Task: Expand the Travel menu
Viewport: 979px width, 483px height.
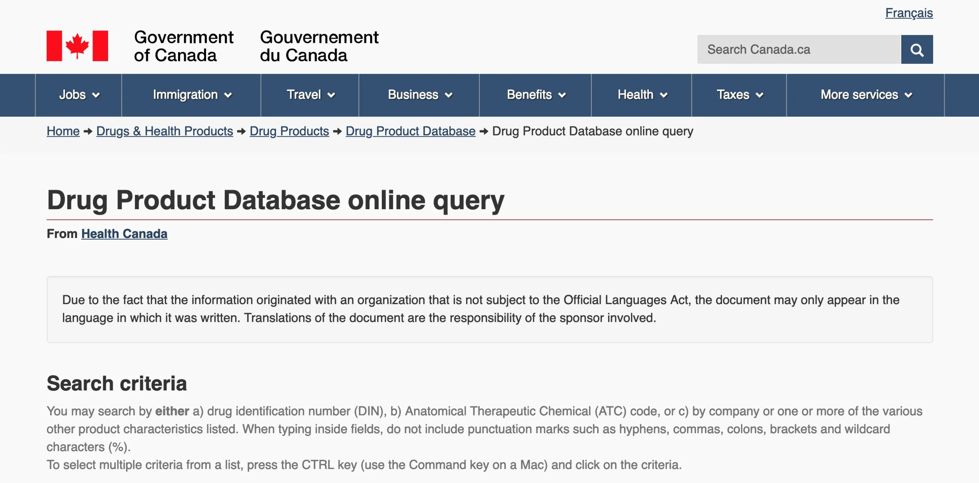Action: (310, 95)
